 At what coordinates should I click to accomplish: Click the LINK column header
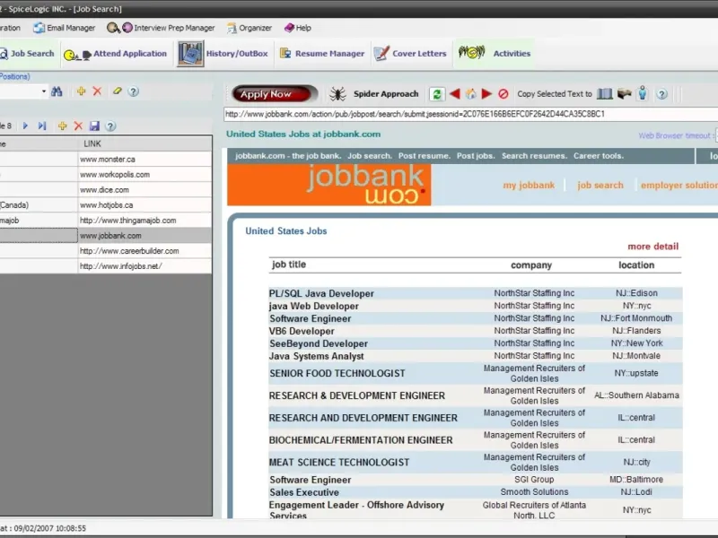[x=144, y=143]
